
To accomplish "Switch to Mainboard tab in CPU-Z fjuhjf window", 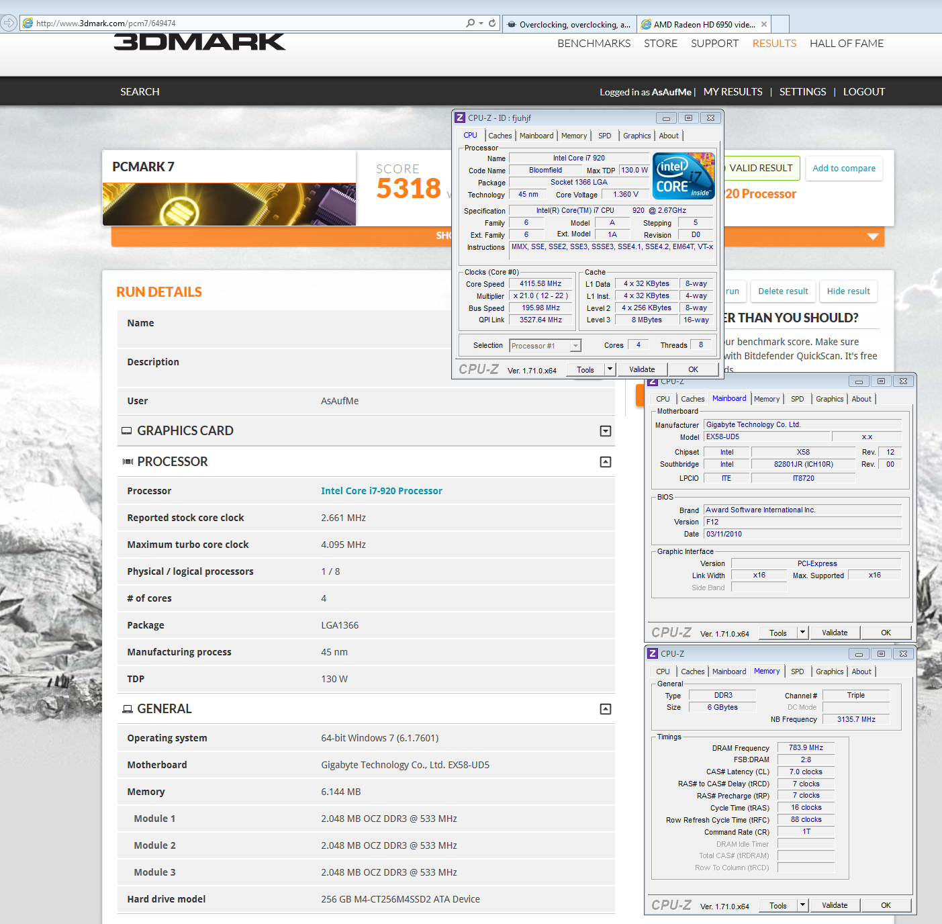I will click(536, 136).
